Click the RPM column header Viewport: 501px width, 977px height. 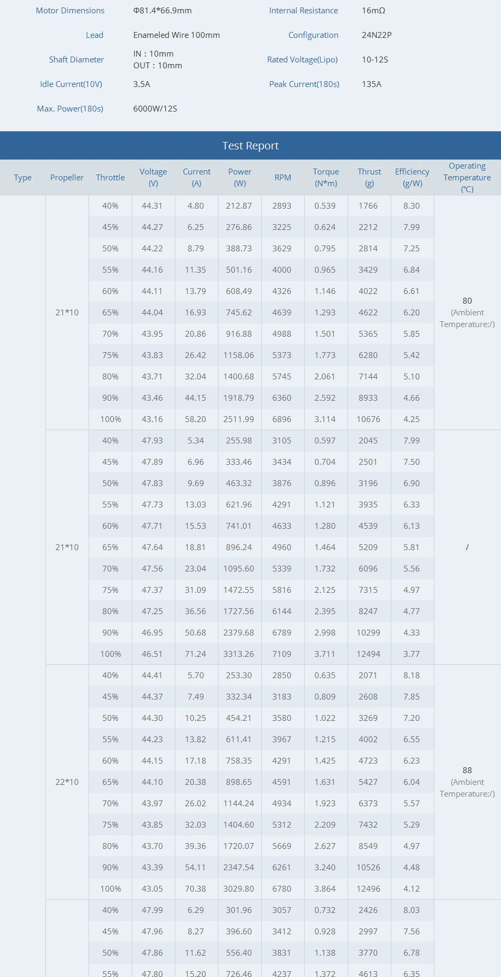pos(282,178)
